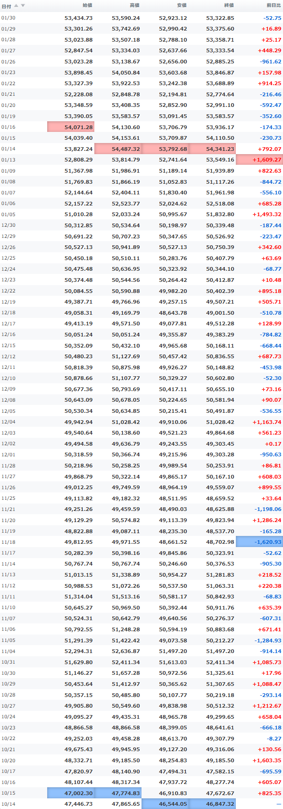283x809 pixels.
Task: Select the 10/17 low price 47,494.31
Action: click(x=173, y=772)
